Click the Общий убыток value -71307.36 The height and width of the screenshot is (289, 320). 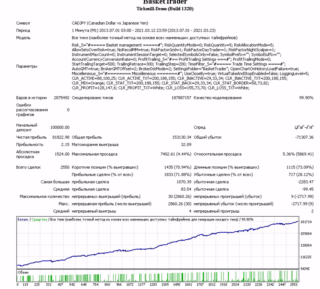click(x=304, y=137)
